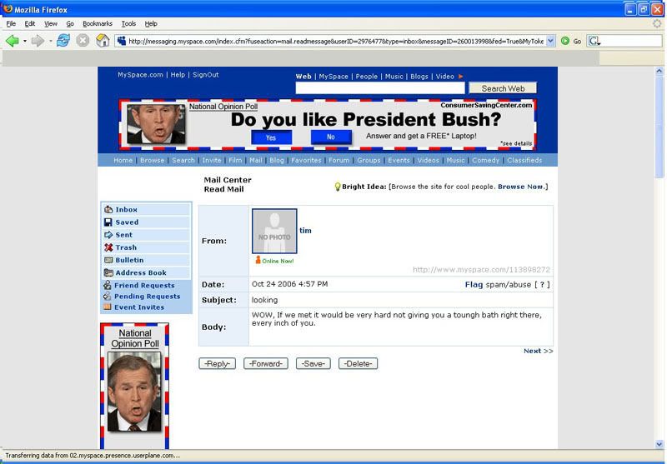
Task: Click the orange arrow after Video
Action: (460, 77)
